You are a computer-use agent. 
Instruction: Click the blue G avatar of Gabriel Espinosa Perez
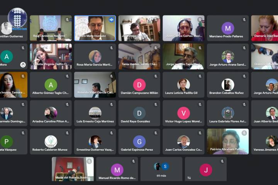point(139,141)
